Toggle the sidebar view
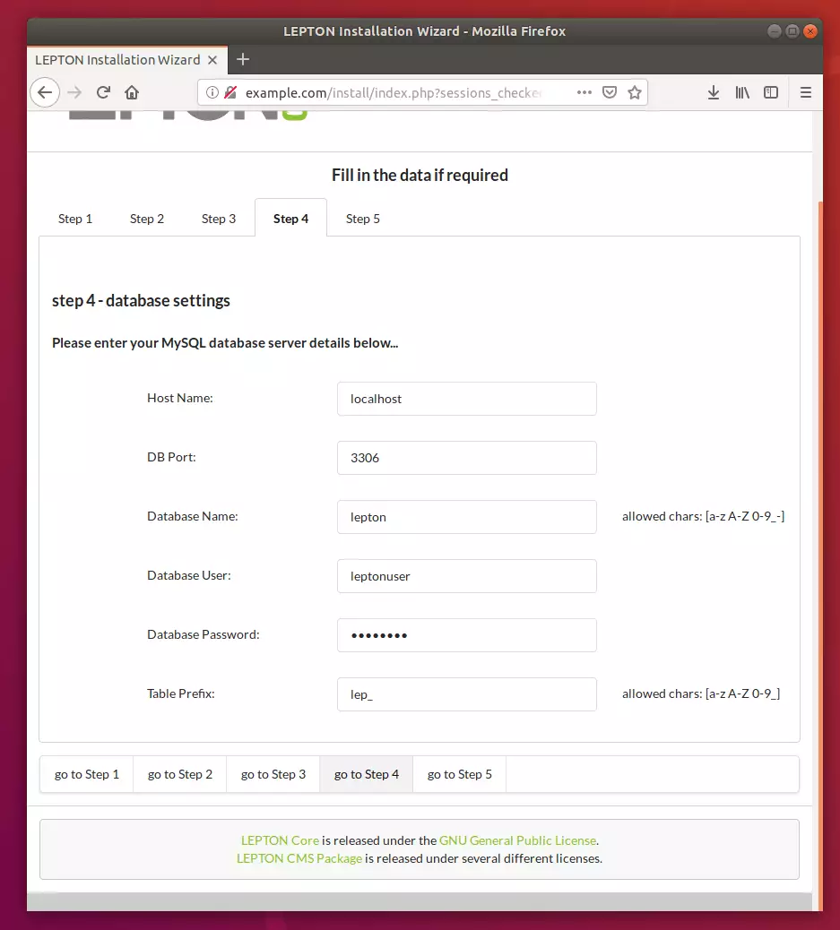 pyautogui.click(x=771, y=92)
